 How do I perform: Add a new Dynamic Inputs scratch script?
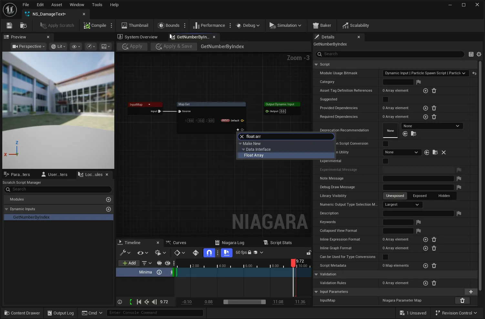click(x=108, y=209)
